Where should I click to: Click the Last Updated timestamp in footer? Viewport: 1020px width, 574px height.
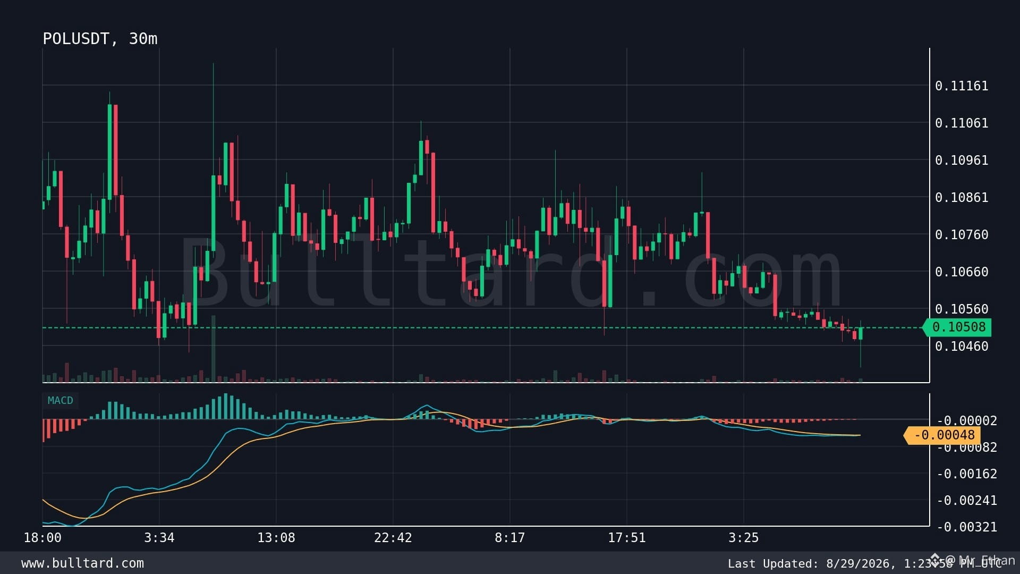click(864, 563)
